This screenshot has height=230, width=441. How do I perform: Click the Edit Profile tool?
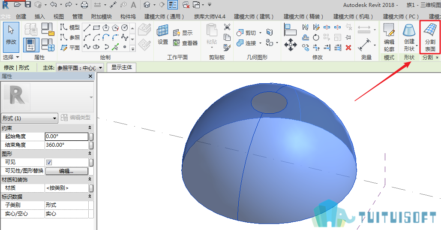click(389, 37)
